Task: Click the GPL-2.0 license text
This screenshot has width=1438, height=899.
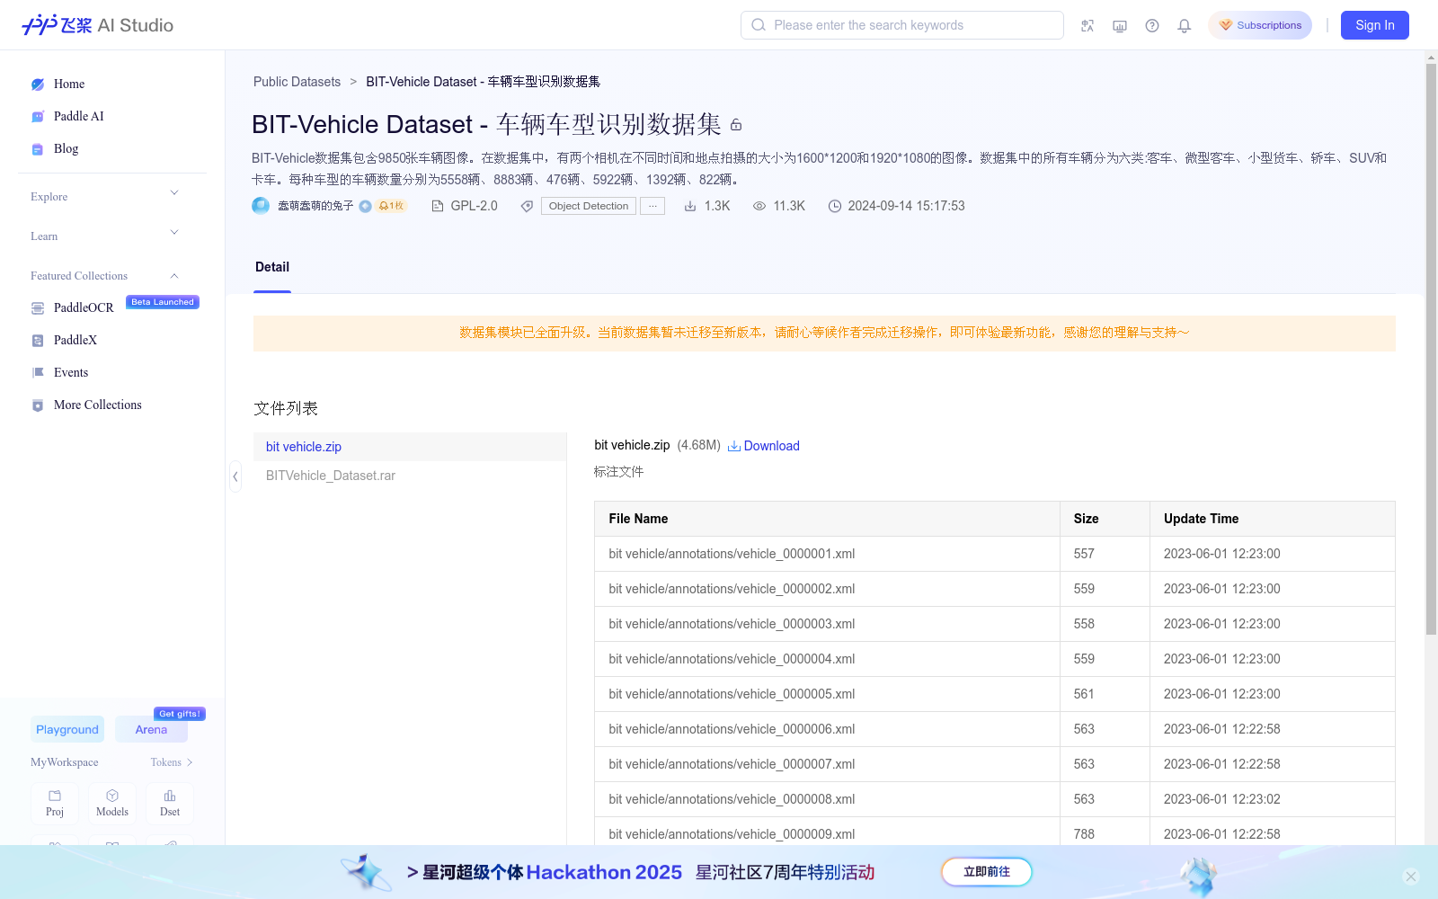Action: pyautogui.click(x=475, y=206)
